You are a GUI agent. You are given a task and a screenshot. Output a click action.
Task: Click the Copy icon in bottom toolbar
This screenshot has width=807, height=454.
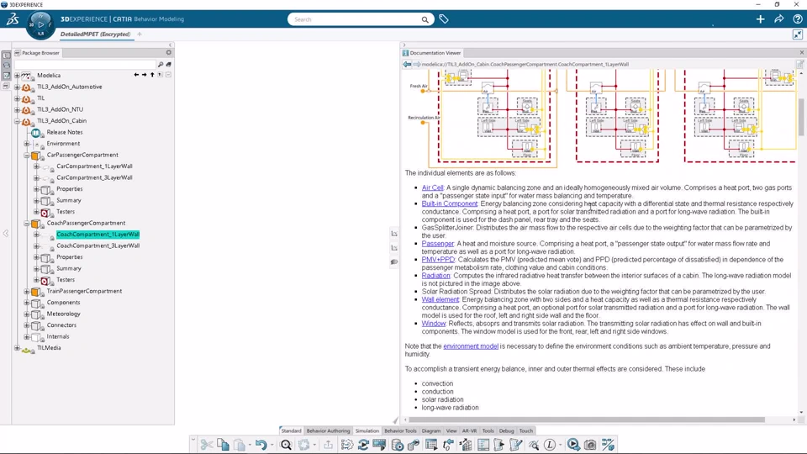[x=223, y=445]
